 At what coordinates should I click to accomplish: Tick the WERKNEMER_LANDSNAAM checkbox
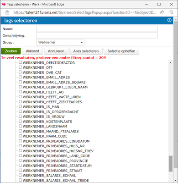[21, 126]
